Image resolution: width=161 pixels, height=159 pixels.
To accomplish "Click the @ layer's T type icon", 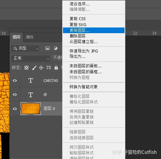I will point(31,95).
